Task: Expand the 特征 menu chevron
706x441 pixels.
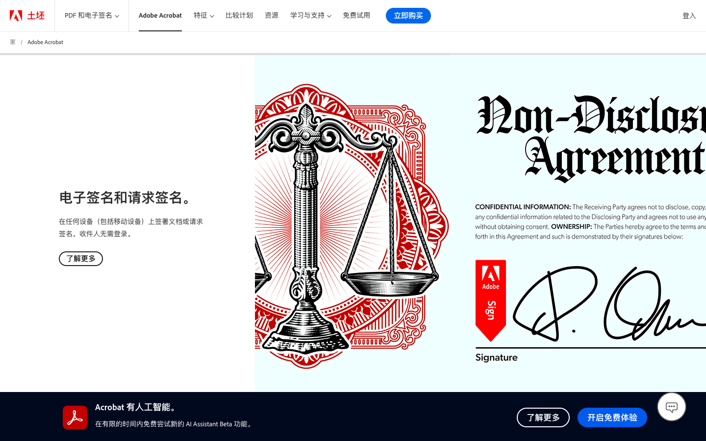Action: (212, 16)
